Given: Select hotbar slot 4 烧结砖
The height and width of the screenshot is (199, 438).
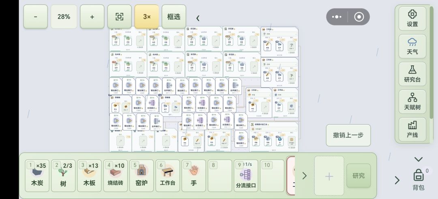Looking at the screenshot, I should pyautogui.click(x=115, y=175).
